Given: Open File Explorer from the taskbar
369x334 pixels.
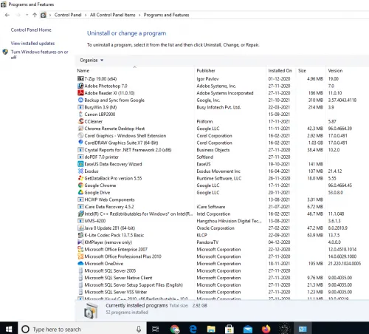Looking at the screenshot, I should [x=211, y=329].
